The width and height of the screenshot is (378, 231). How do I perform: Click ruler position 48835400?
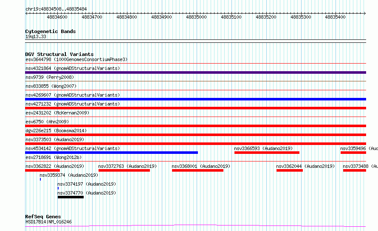click(336, 17)
